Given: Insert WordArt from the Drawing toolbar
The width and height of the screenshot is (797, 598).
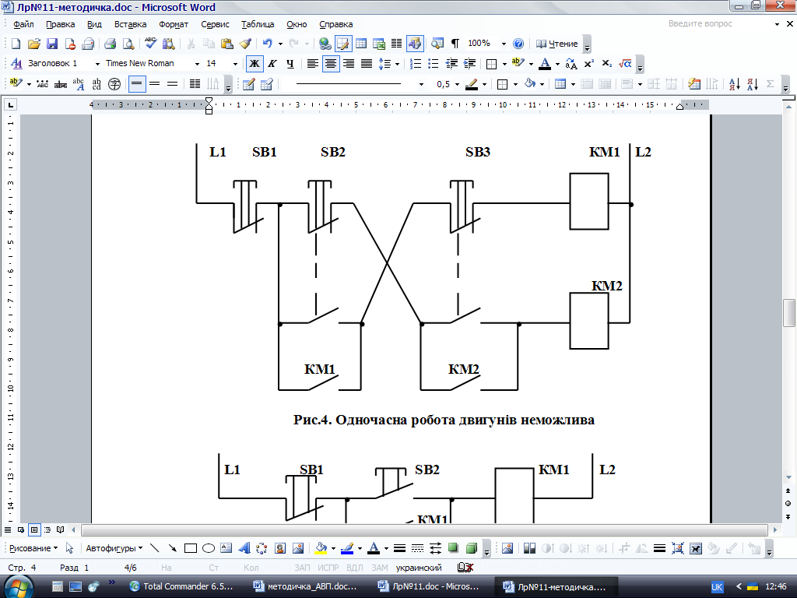Looking at the screenshot, I should (244, 548).
